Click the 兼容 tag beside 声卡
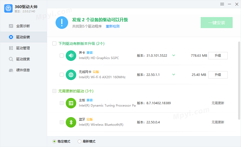 pos(90,53)
